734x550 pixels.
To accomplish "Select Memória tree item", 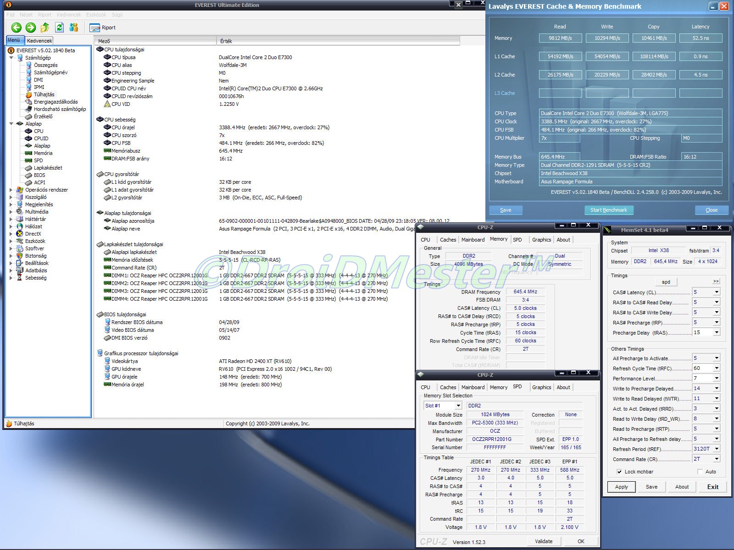I will point(43,153).
